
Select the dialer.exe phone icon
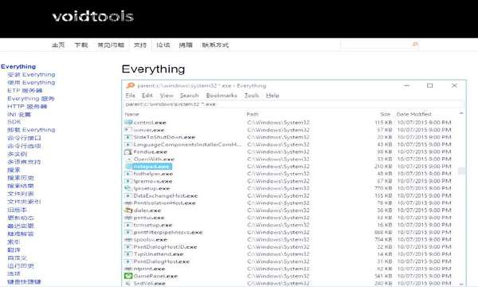pos(128,210)
